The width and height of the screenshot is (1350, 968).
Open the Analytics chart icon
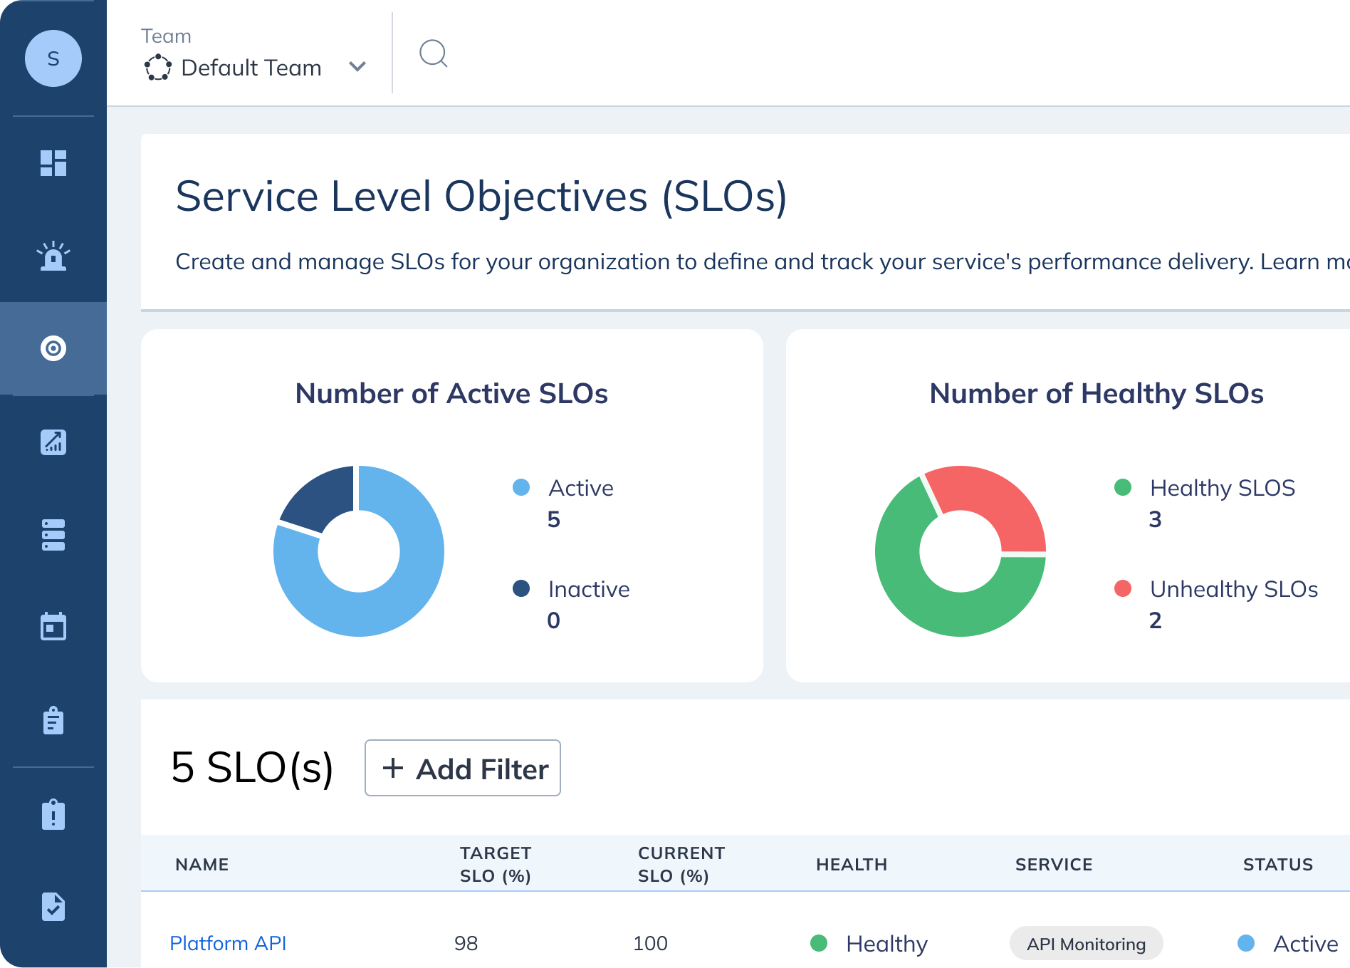[53, 442]
